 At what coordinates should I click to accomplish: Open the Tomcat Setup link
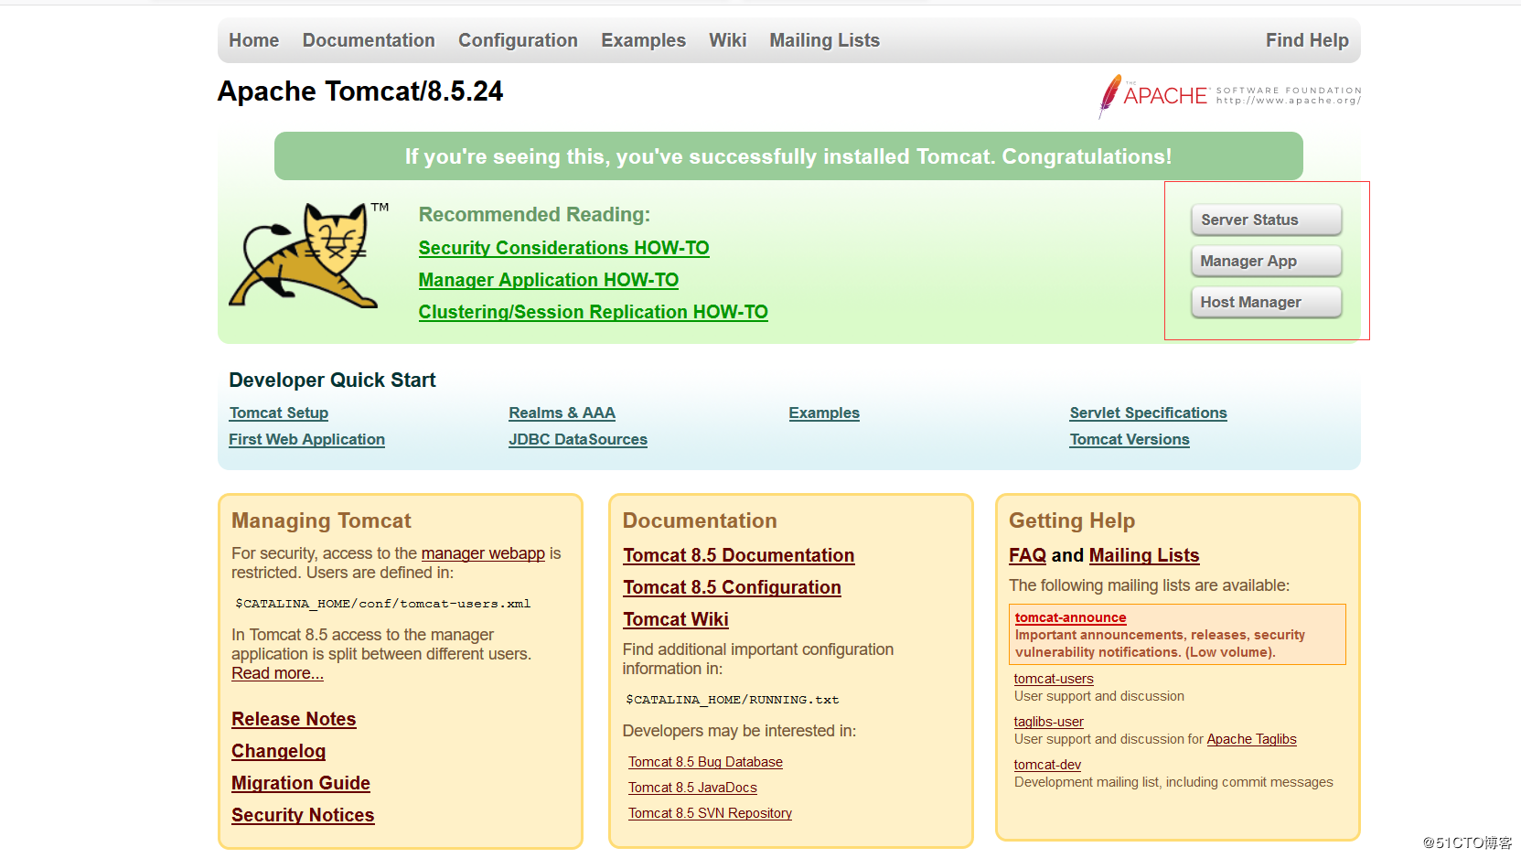point(278,413)
